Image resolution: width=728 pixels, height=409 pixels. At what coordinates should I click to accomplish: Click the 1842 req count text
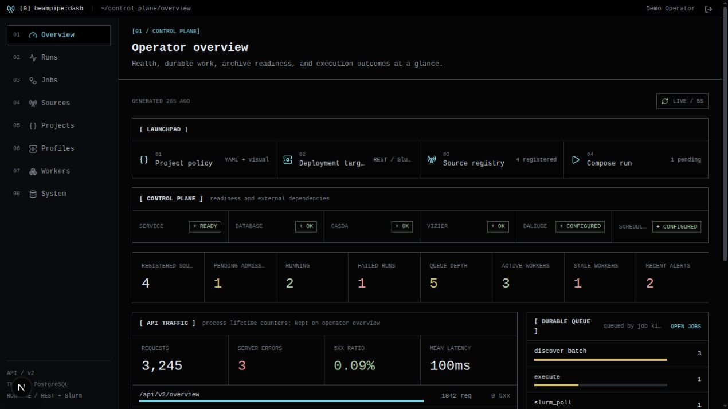pyautogui.click(x=456, y=396)
